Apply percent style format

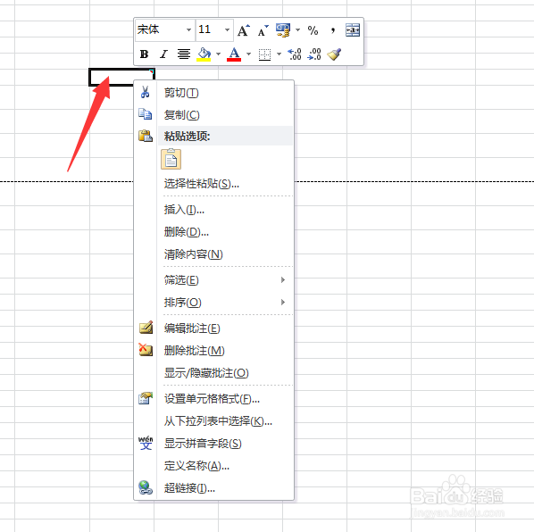313,30
